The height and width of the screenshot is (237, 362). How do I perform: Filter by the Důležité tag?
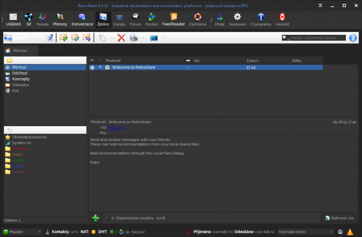tap(45, 149)
